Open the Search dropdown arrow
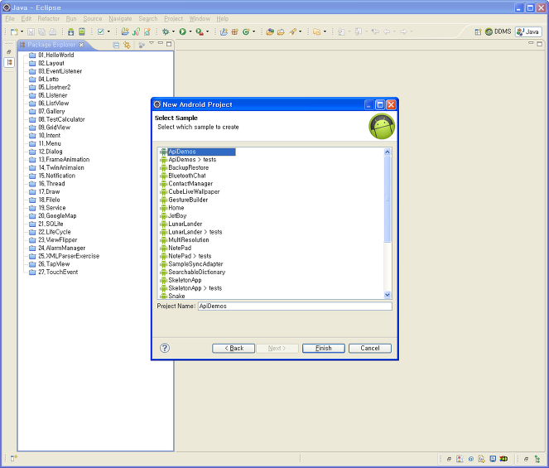The width and height of the screenshot is (549, 468). click(300, 31)
